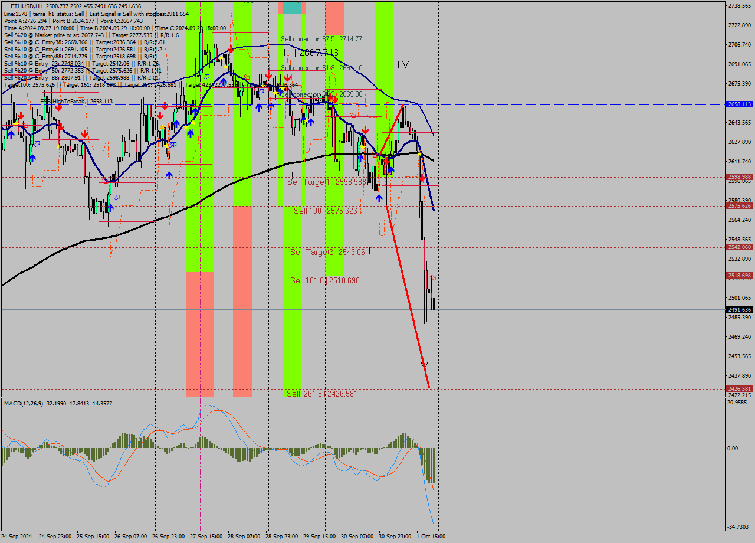Select the 'Line:1578 | tema_h1_status: Sell' info line
755x543 pixels.
[x=96, y=14]
